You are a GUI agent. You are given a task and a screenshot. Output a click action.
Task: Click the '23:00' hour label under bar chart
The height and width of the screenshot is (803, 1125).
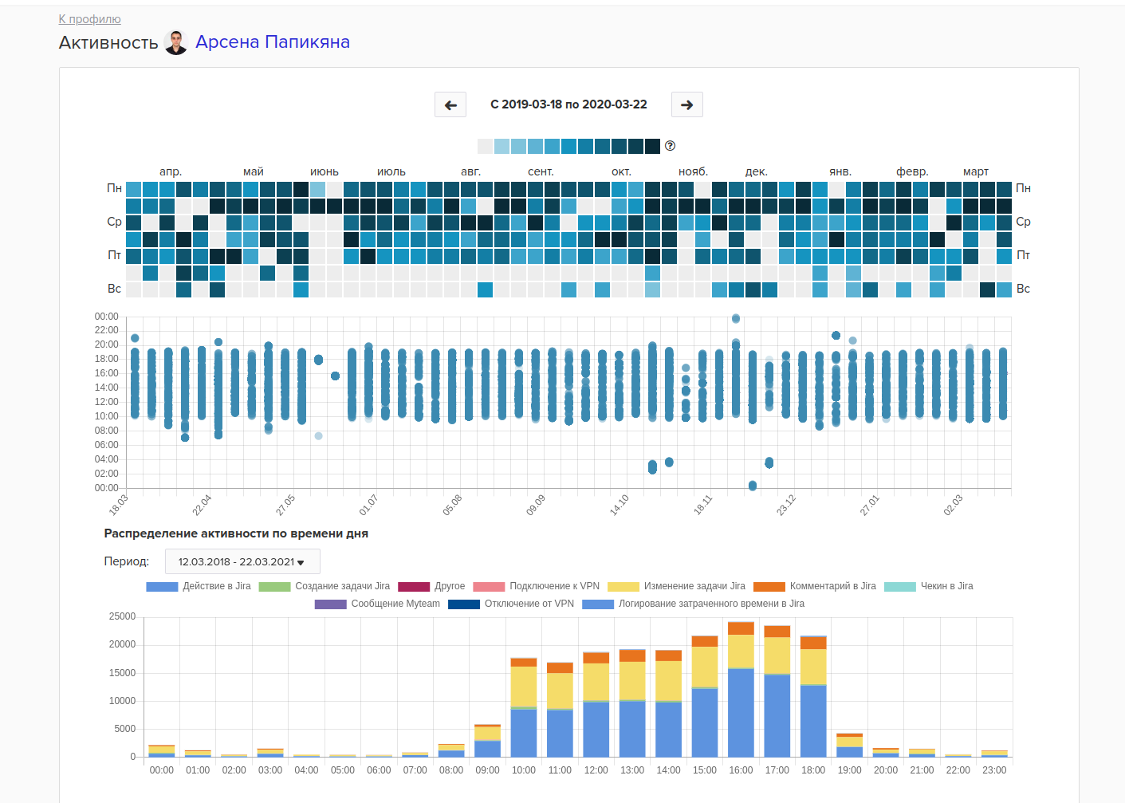tap(994, 770)
